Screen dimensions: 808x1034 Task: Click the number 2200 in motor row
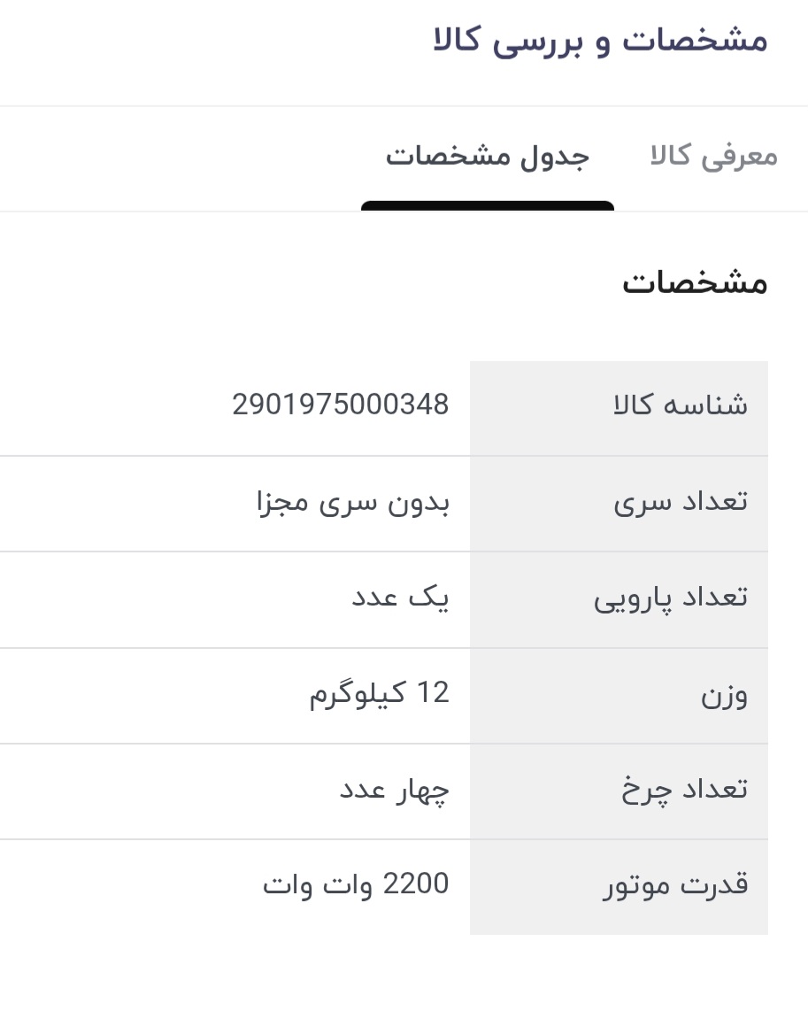(x=416, y=884)
